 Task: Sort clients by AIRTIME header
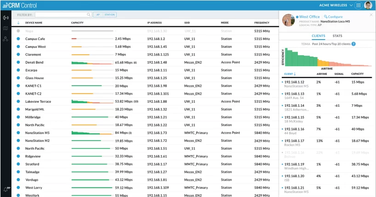(322, 74)
